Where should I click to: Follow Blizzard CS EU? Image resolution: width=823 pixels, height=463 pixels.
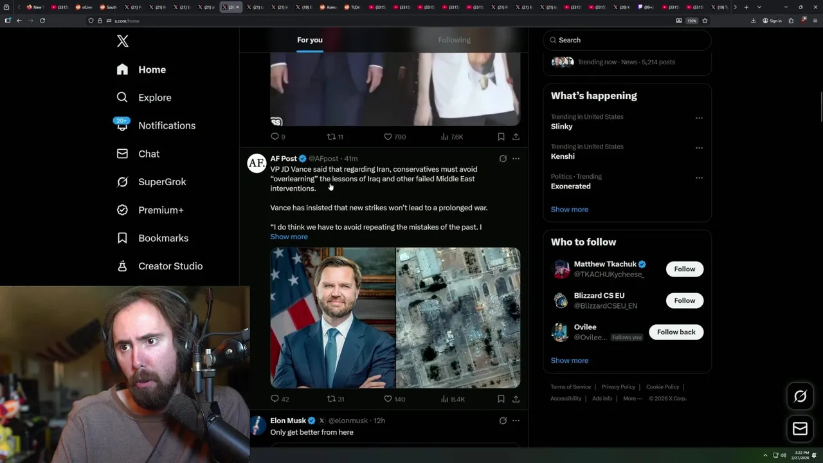click(x=685, y=300)
